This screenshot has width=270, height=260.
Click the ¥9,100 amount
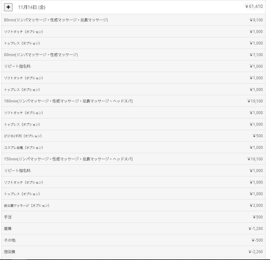coord(256,20)
